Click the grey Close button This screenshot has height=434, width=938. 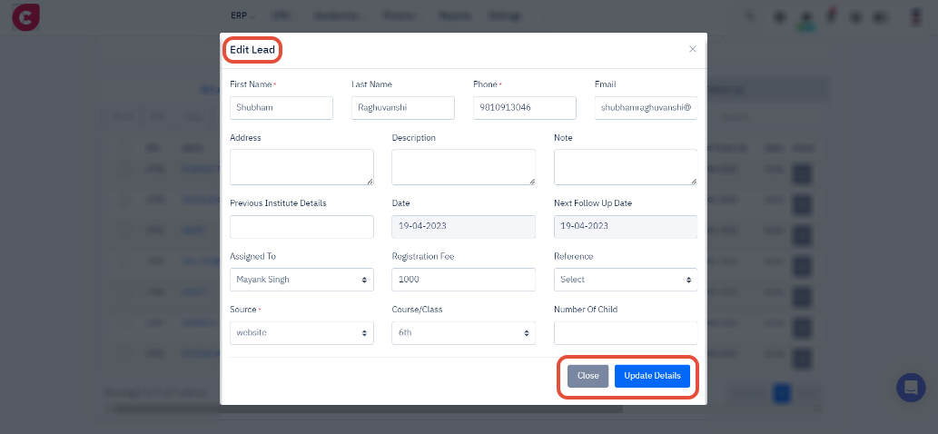click(x=588, y=376)
